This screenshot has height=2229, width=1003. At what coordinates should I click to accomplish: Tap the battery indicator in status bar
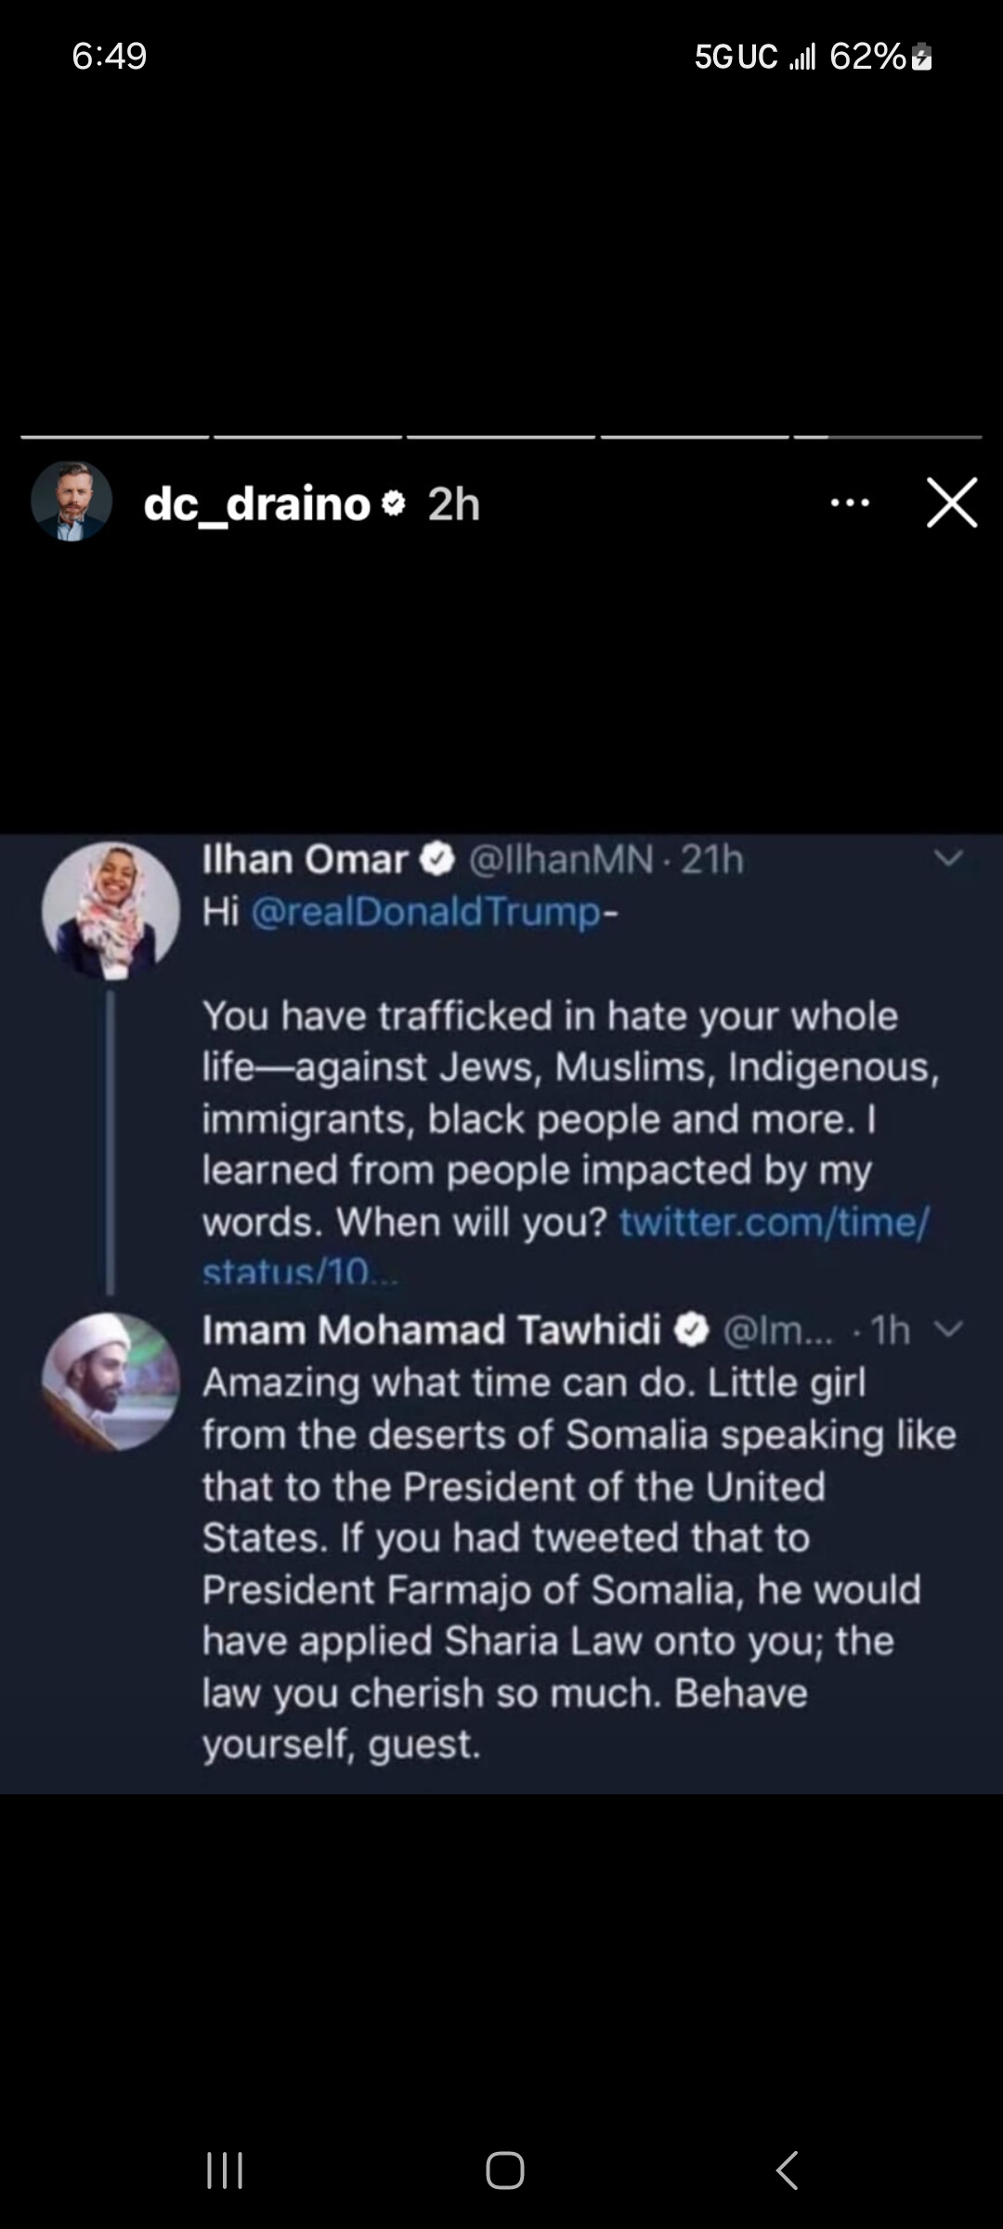[921, 58]
